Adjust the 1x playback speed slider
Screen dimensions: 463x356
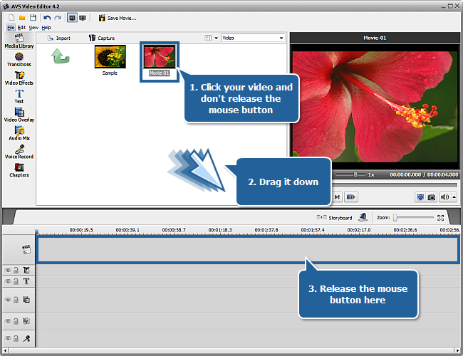[x=355, y=174]
